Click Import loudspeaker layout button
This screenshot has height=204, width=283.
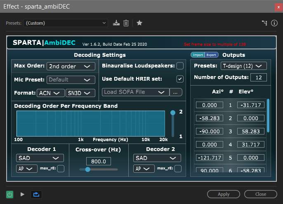pyautogui.click(x=198, y=55)
